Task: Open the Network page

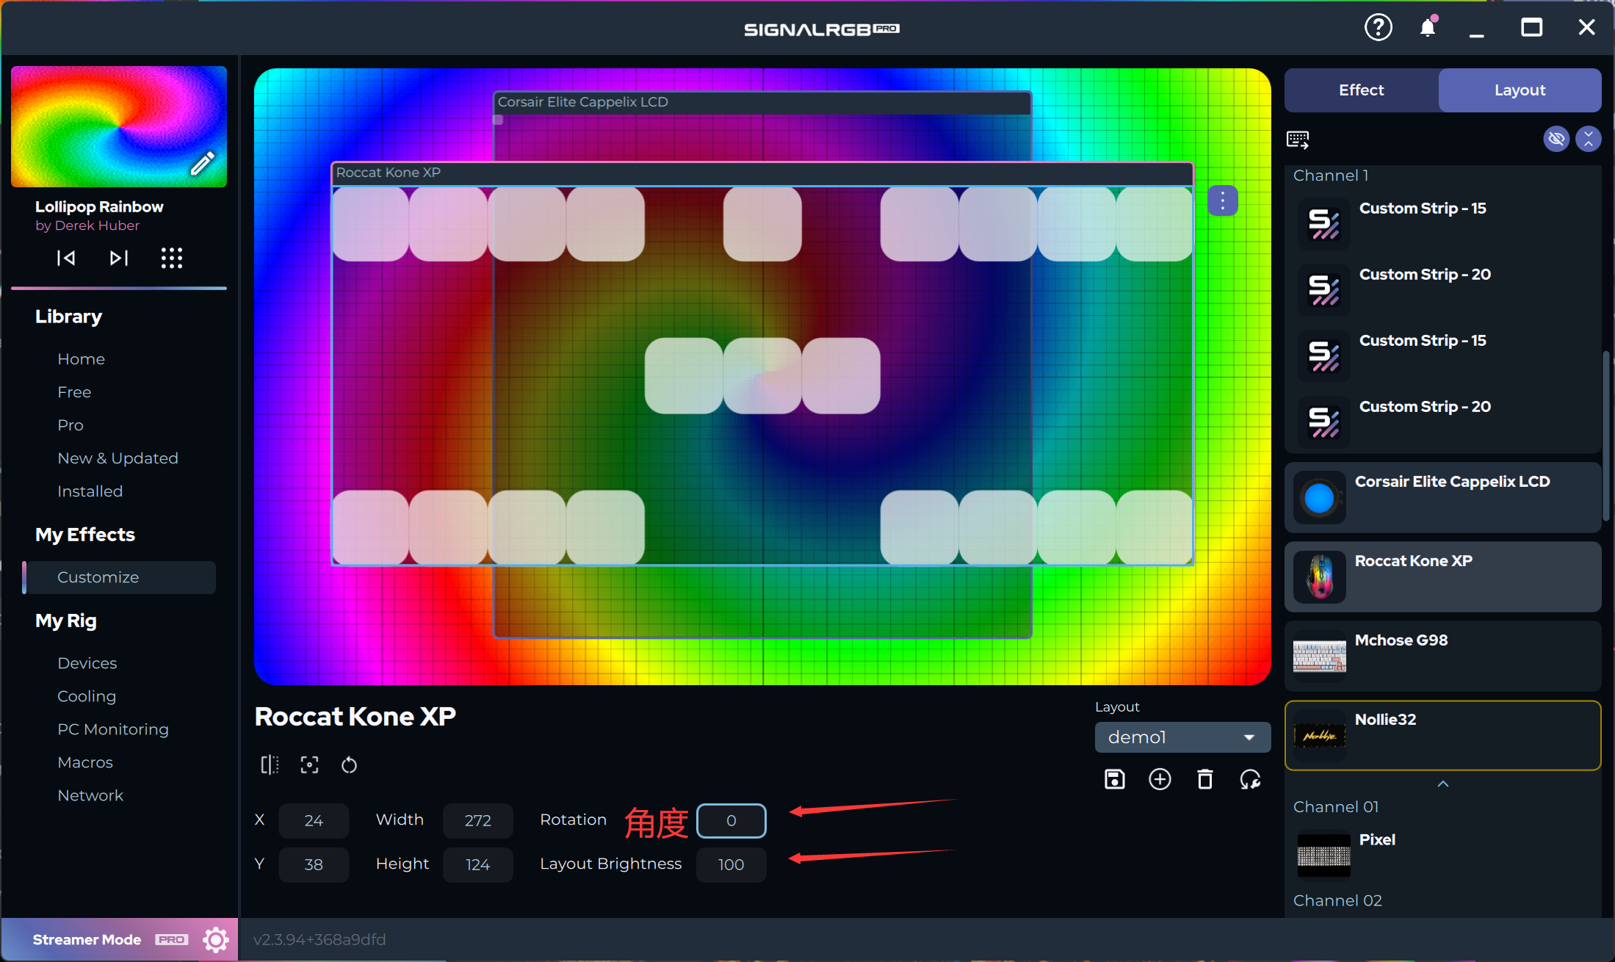Action: point(90,795)
